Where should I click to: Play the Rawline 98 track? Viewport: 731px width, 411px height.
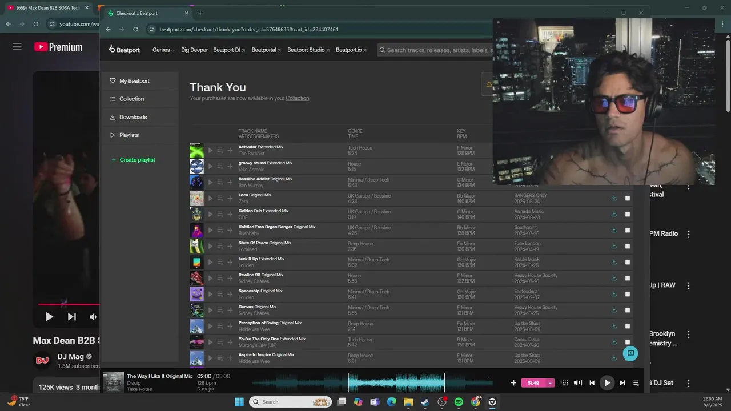[210, 279]
